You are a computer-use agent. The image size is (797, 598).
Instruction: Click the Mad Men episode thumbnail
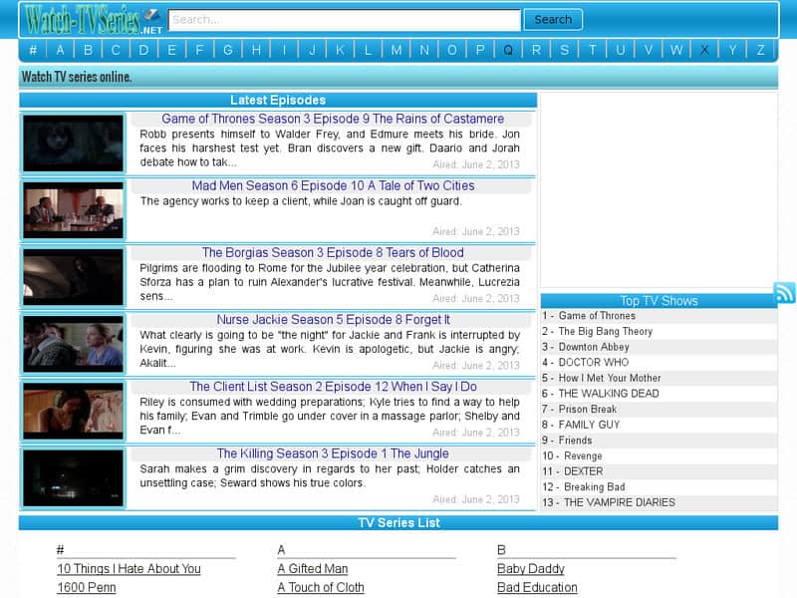[73, 210]
